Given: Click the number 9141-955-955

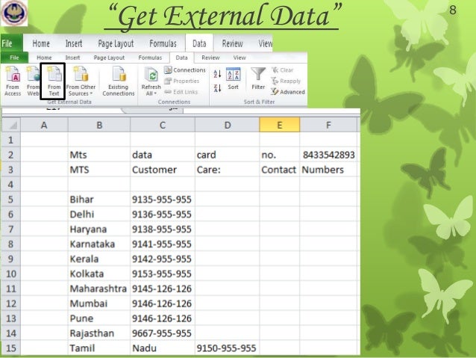Looking at the screenshot, I should click(x=163, y=244).
